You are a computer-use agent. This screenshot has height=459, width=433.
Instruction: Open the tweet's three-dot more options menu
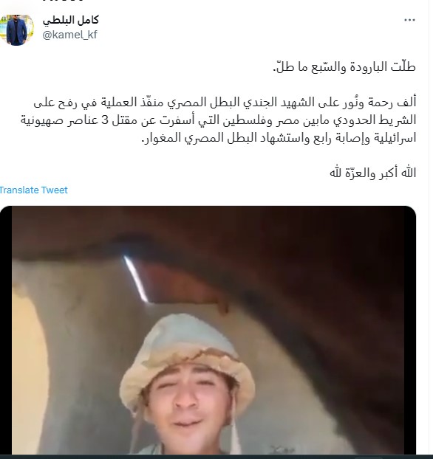(x=409, y=20)
